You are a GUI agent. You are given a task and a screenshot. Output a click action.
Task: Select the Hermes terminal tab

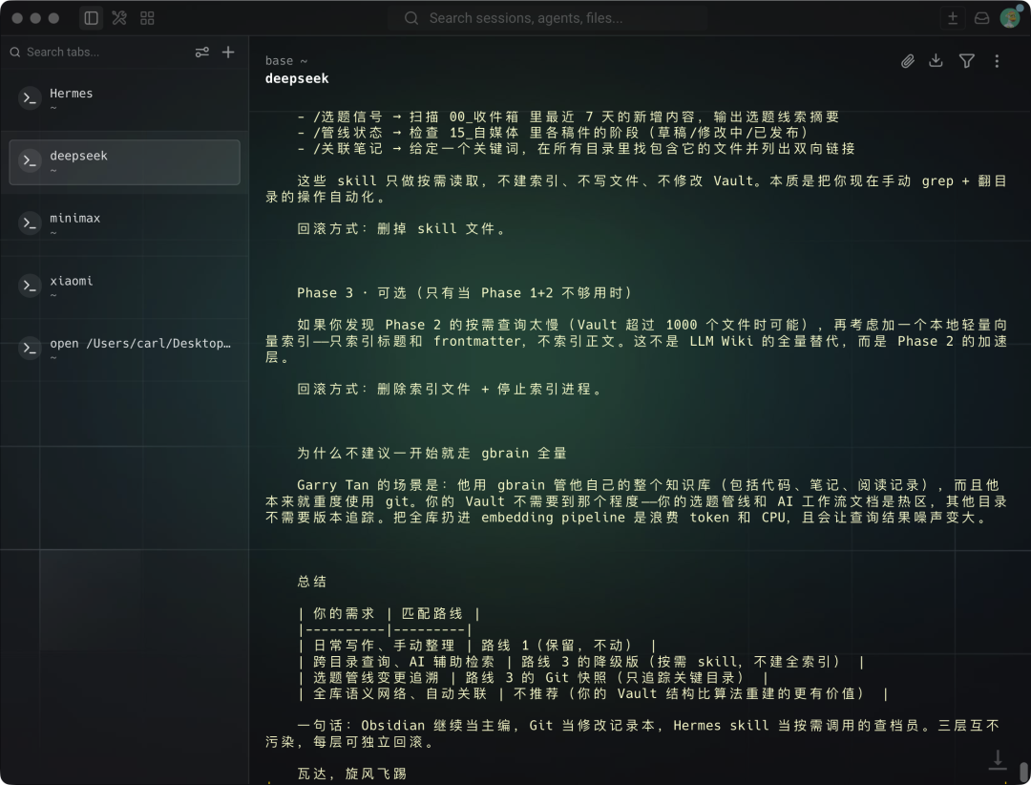pyautogui.click(x=124, y=99)
